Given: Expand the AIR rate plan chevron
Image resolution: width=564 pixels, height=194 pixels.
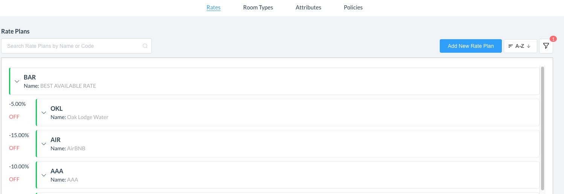Looking at the screenshot, I should [x=44, y=144].
